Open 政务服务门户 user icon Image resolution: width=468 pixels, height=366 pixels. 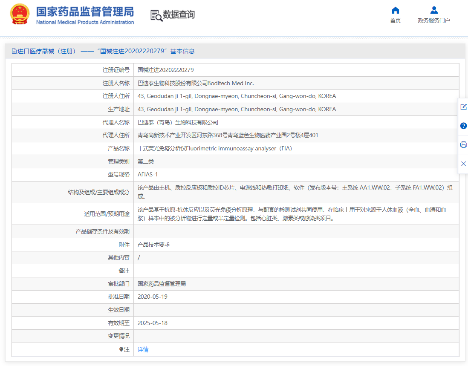coord(434,11)
